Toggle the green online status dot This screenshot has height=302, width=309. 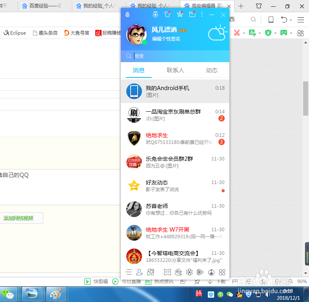(x=144, y=42)
